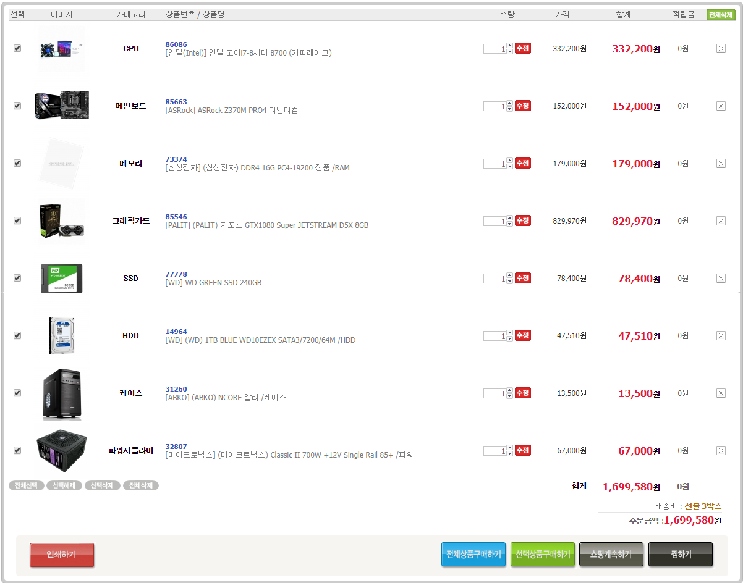Click 수정 button for 그래픽카드 quantity
This screenshot has height=583, width=743.
click(x=523, y=220)
